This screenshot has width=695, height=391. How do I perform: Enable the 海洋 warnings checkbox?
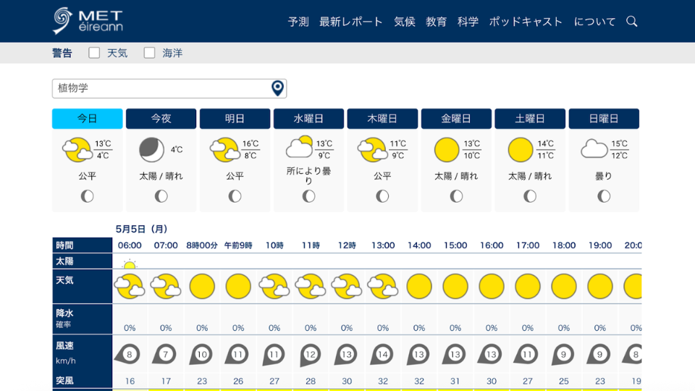point(149,53)
